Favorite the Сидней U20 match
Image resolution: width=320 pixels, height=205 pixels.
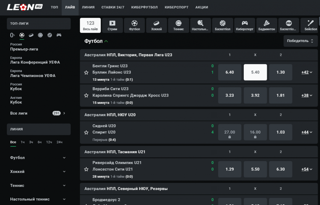[86, 132]
